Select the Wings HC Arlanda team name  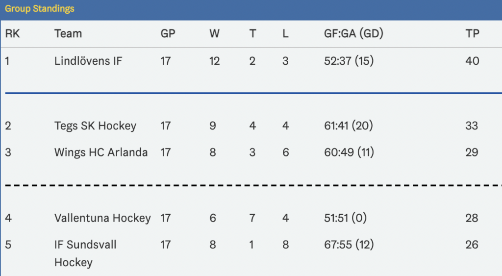(101, 152)
